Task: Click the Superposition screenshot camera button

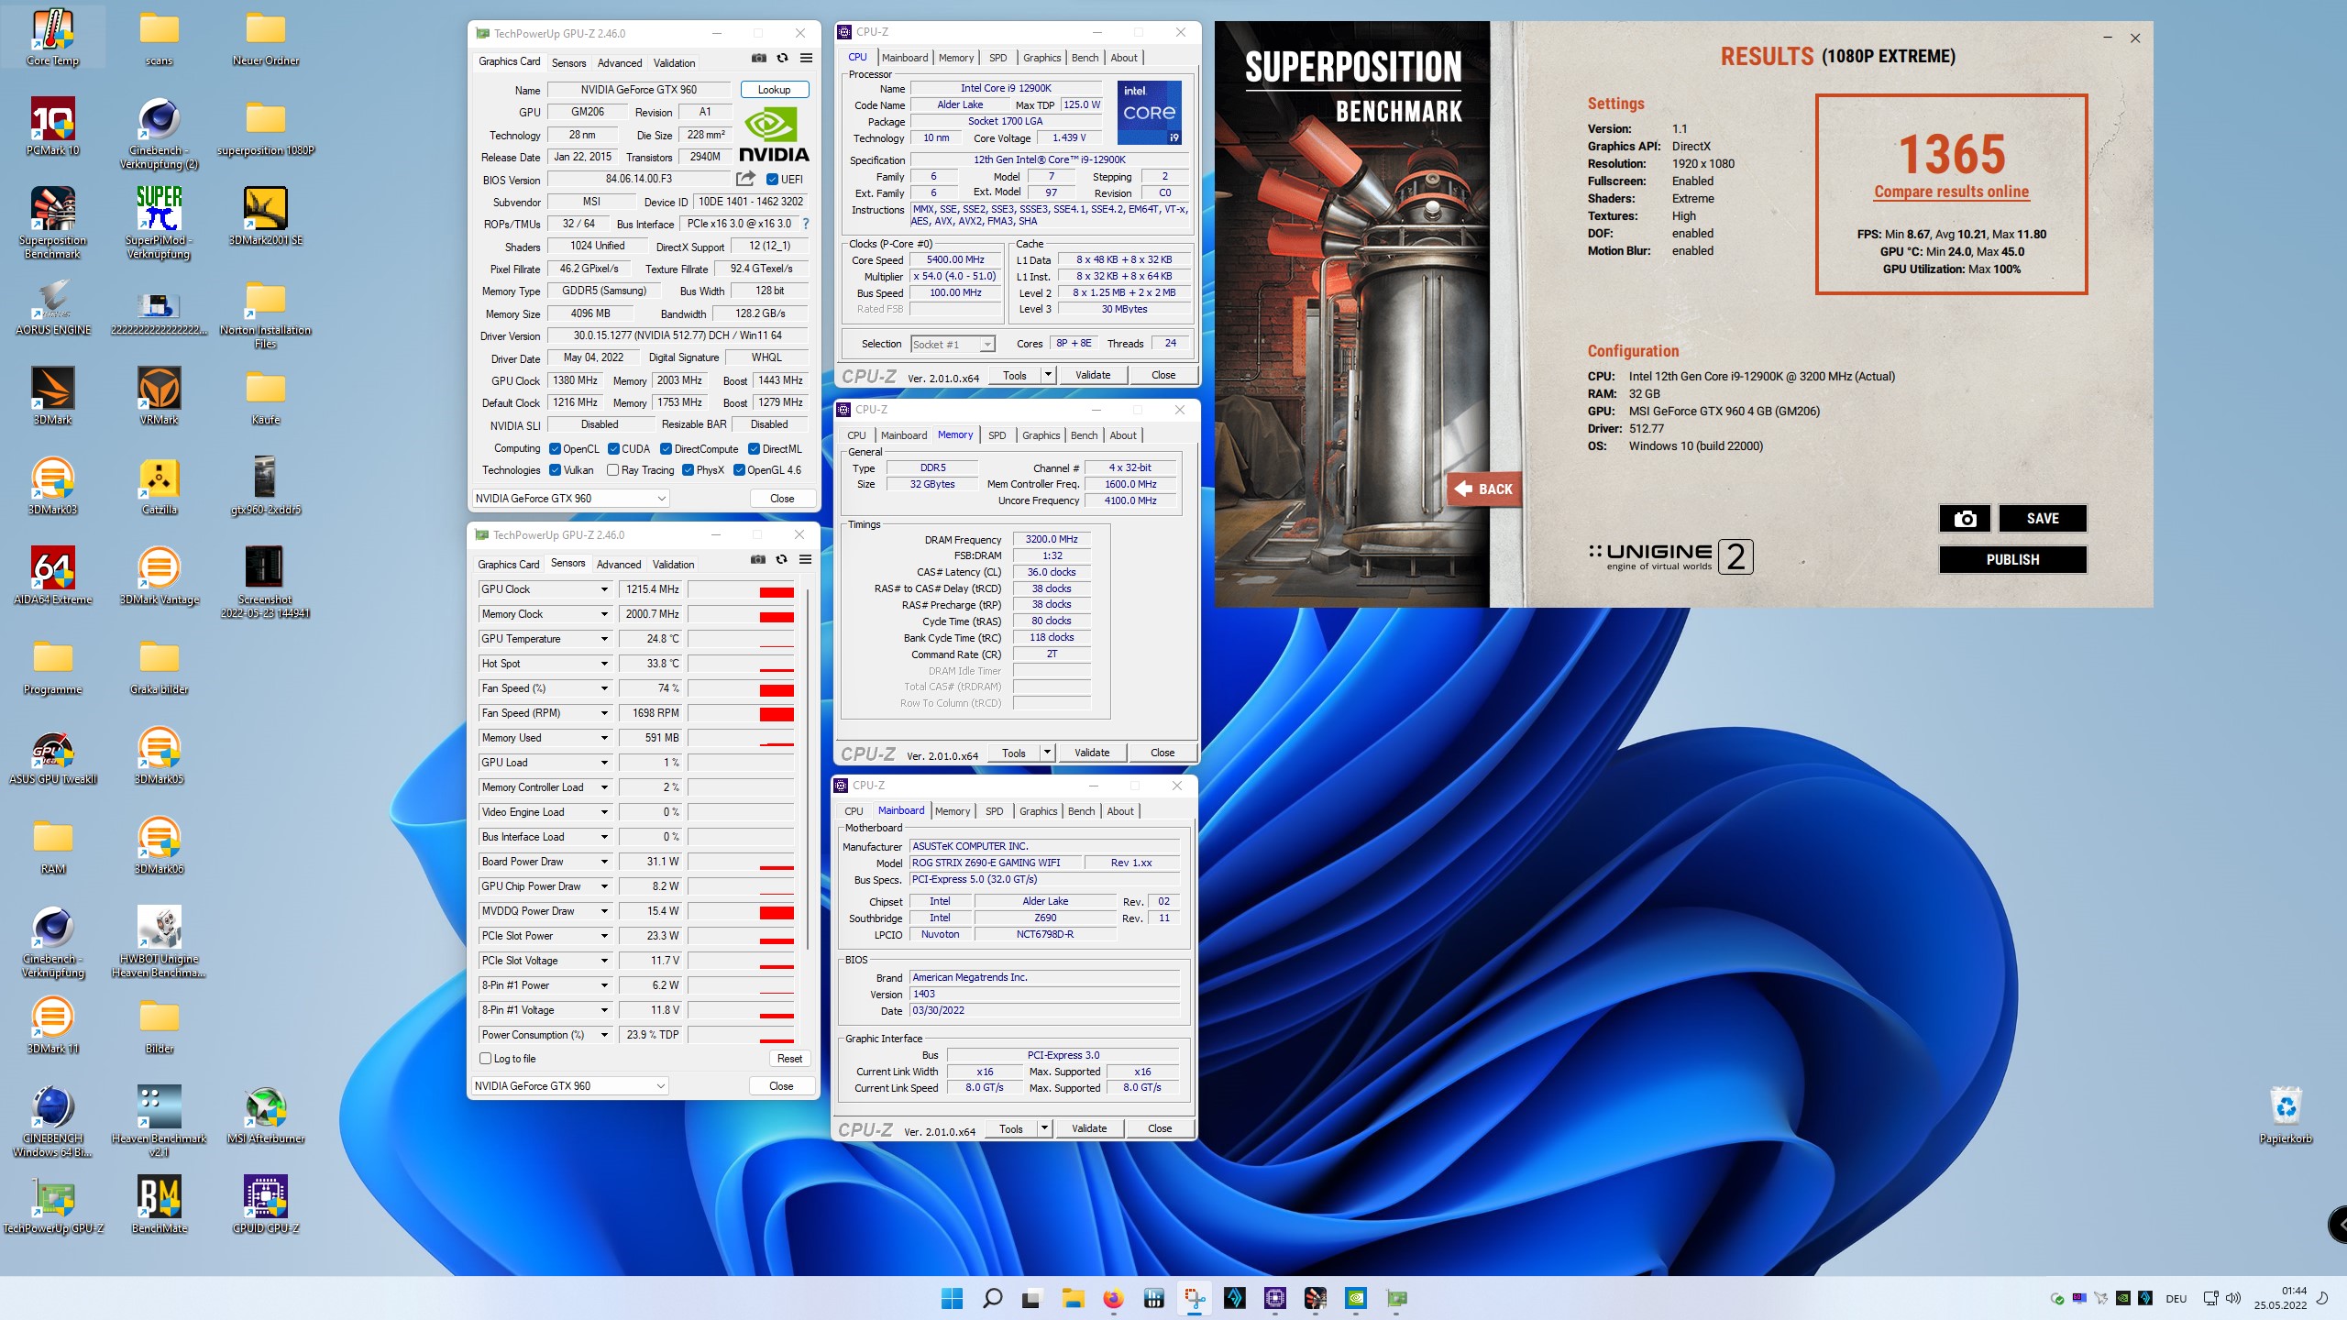Action: point(1965,519)
